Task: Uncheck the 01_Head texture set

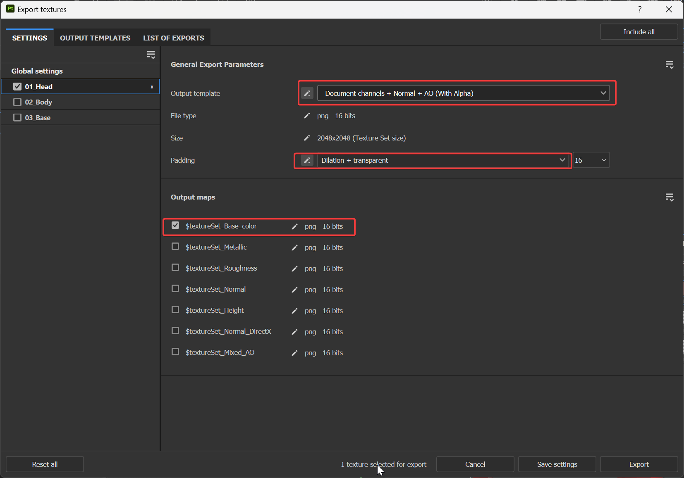Action: (x=17, y=86)
